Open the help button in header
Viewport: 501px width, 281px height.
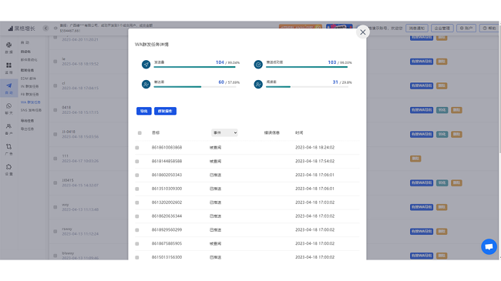click(x=489, y=28)
